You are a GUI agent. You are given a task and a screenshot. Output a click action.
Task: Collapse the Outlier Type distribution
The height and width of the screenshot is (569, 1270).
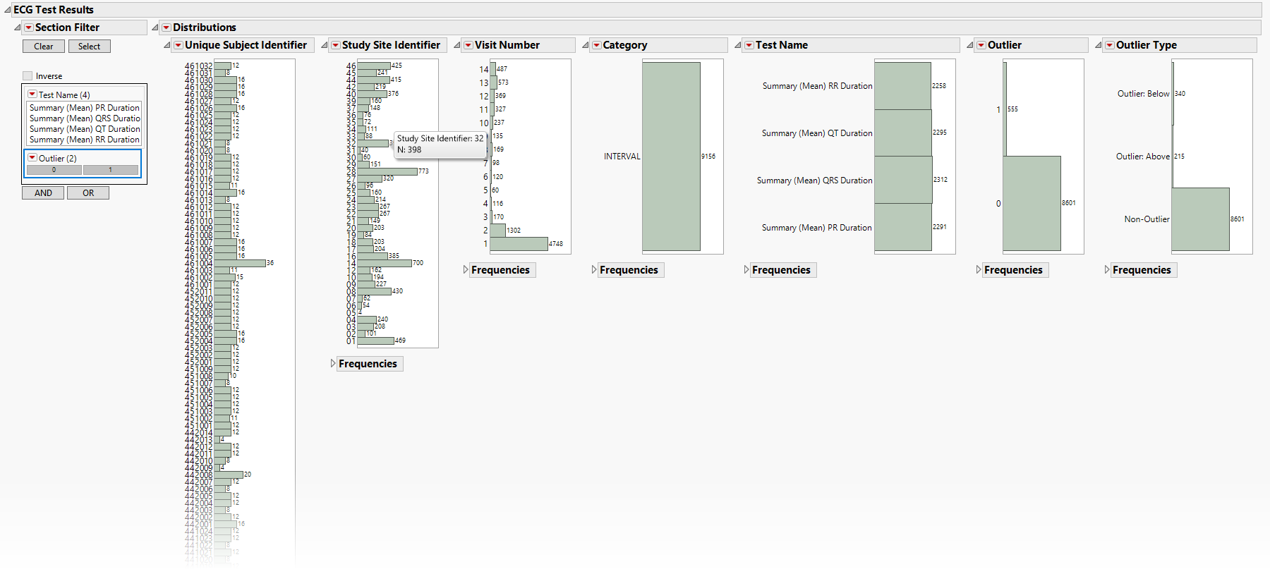click(1099, 45)
